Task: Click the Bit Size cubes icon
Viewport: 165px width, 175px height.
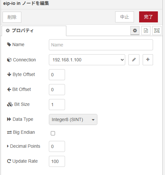Action: [x=10, y=104]
